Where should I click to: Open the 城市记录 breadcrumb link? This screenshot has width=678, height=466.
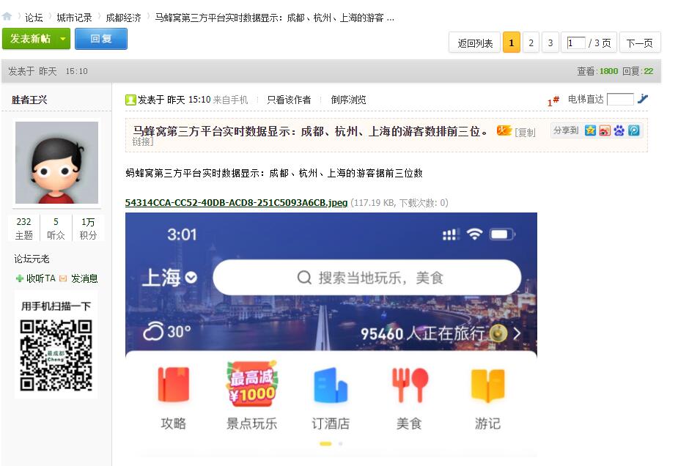point(74,18)
